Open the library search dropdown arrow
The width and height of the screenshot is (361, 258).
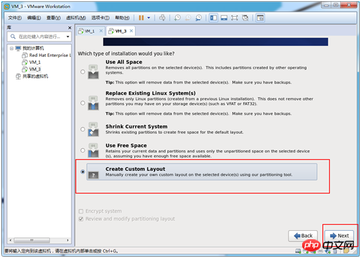(x=68, y=37)
